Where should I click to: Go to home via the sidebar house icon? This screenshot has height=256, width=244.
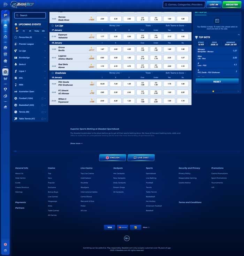(5, 37)
